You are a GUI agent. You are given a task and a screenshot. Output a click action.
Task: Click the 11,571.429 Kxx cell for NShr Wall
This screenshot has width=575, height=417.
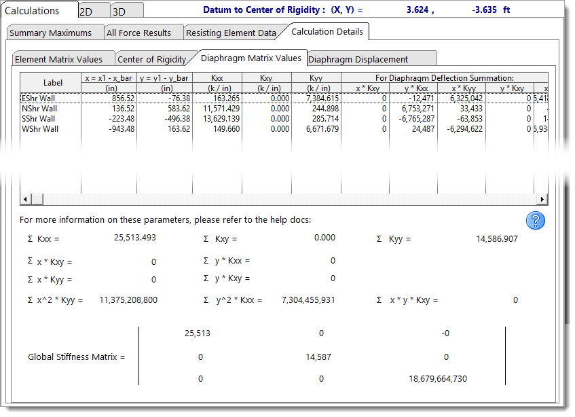217,109
